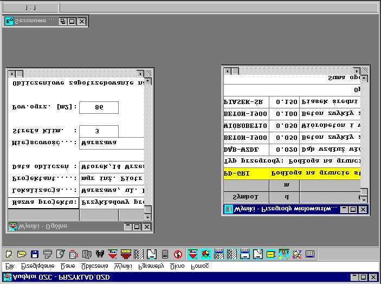Click the 0.020 thickness cell
Viewport: 381px width, 284px height.
click(x=285, y=150)
